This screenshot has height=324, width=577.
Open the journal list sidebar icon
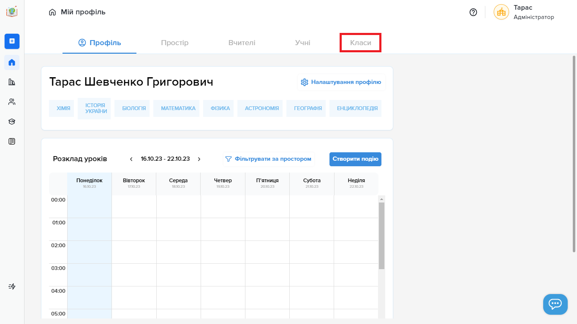(12, 141)
